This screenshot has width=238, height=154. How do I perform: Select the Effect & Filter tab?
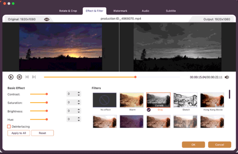tap(94, 11)
